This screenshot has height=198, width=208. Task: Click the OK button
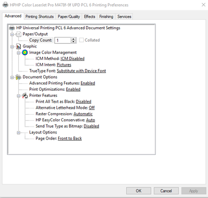139,191
